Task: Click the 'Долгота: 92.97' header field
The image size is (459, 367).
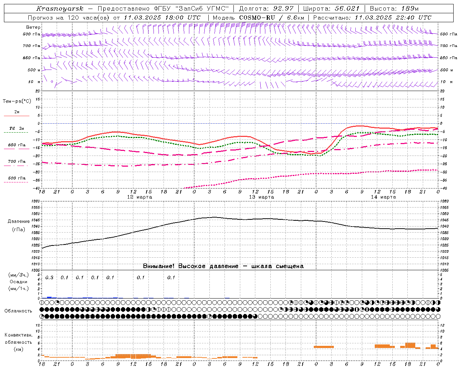Action: 266,9
